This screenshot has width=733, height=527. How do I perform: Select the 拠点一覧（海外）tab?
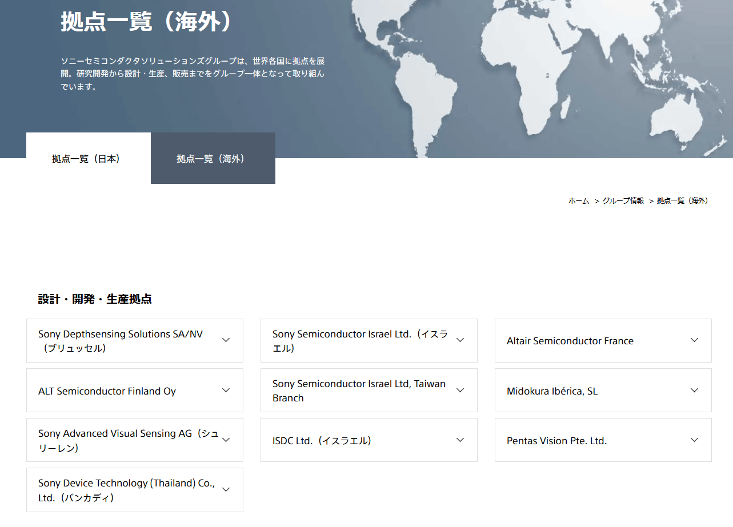(x=213, y=159)
